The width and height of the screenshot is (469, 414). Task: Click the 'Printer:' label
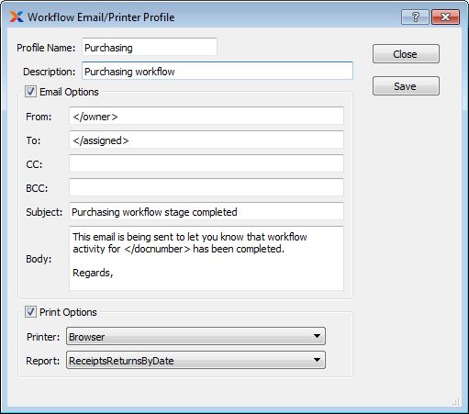pos(43,337)
